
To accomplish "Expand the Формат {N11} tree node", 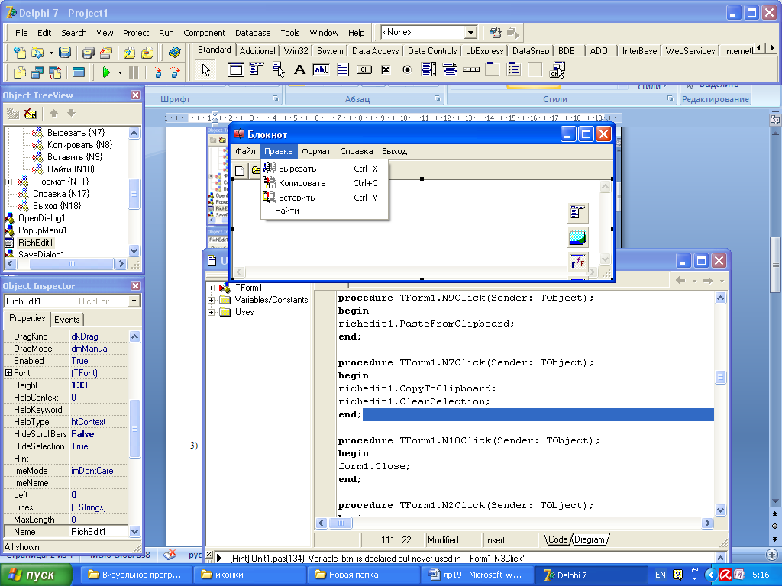I will [8, 182].
